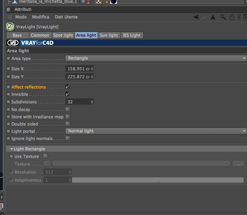Enable the Use Texture checkbox
This screenshot has height=215, width=247.
click(45, 156)
